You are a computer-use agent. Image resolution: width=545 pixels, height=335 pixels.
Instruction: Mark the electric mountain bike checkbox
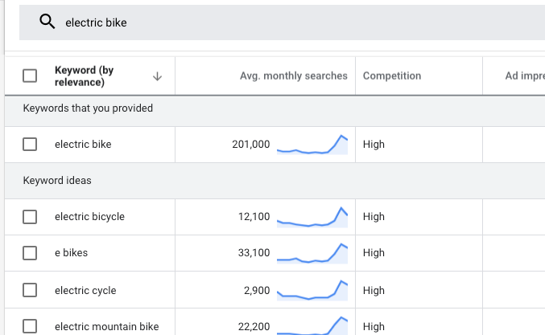pos(30,326)
